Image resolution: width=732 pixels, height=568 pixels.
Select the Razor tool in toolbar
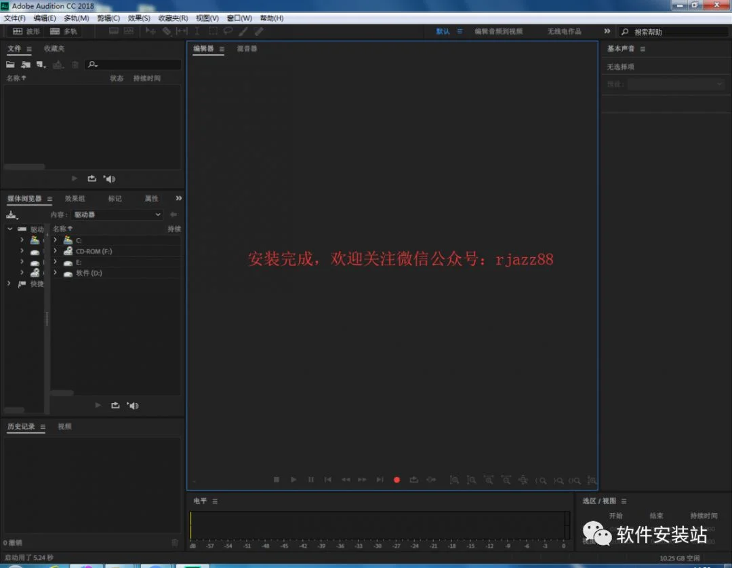coord(166,31)
